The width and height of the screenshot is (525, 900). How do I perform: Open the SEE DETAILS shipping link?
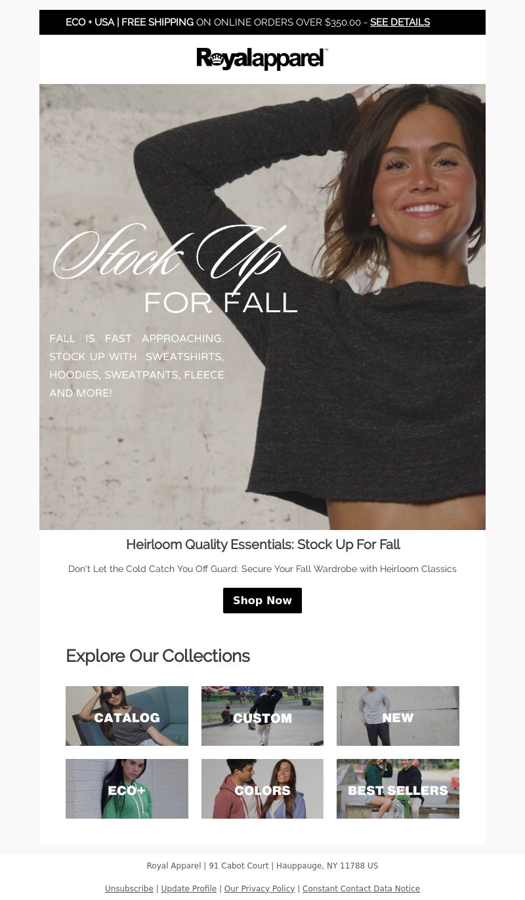pos(400,22)
